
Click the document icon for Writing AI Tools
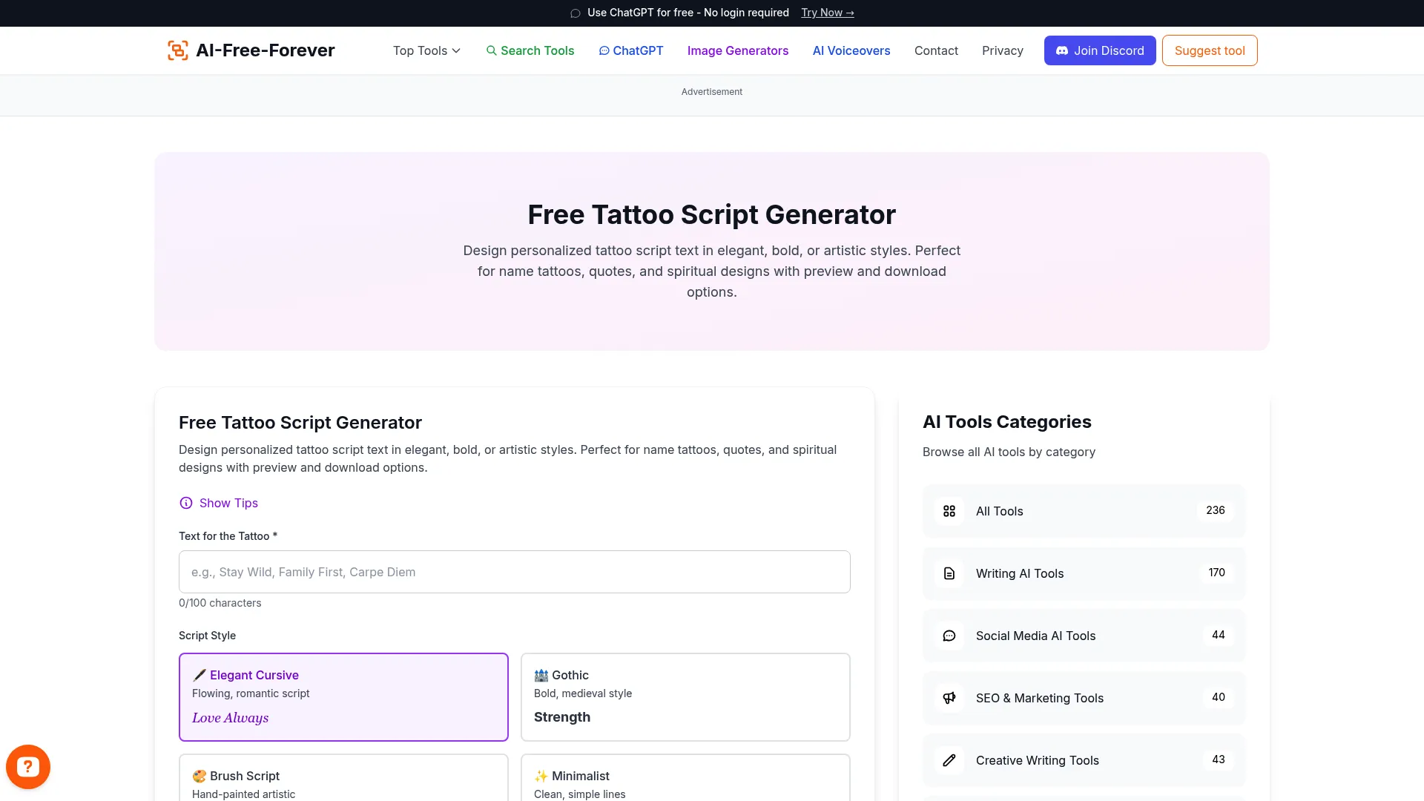949,573
